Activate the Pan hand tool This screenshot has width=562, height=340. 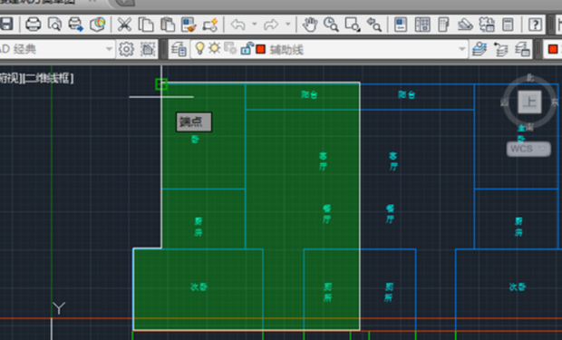pyautogui.click(x=310, y=24)
